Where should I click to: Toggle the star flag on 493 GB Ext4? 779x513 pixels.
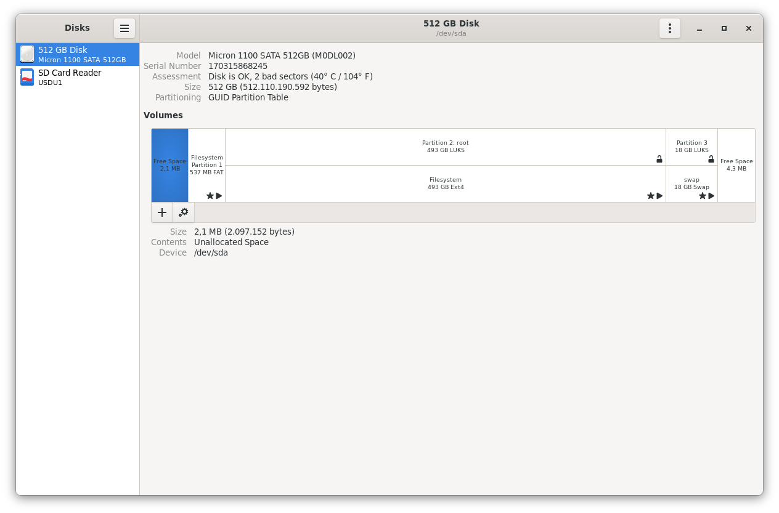650,196
